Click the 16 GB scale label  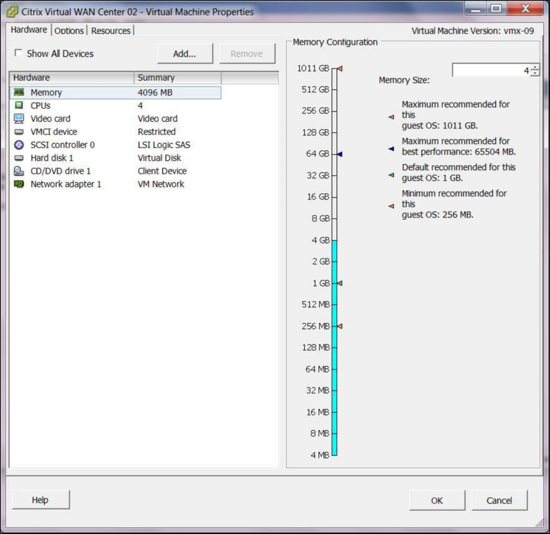click(318, 197)
